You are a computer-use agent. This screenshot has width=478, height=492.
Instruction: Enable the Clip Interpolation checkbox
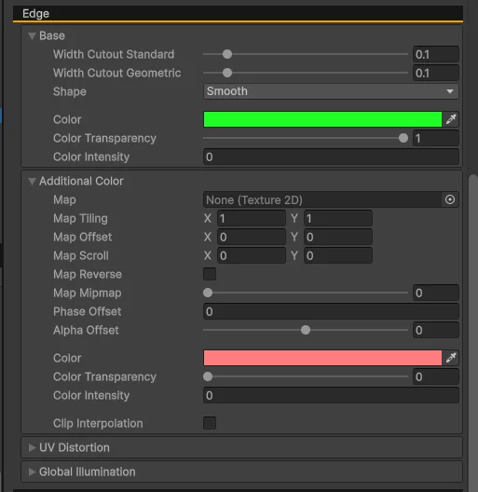[210, 423]
